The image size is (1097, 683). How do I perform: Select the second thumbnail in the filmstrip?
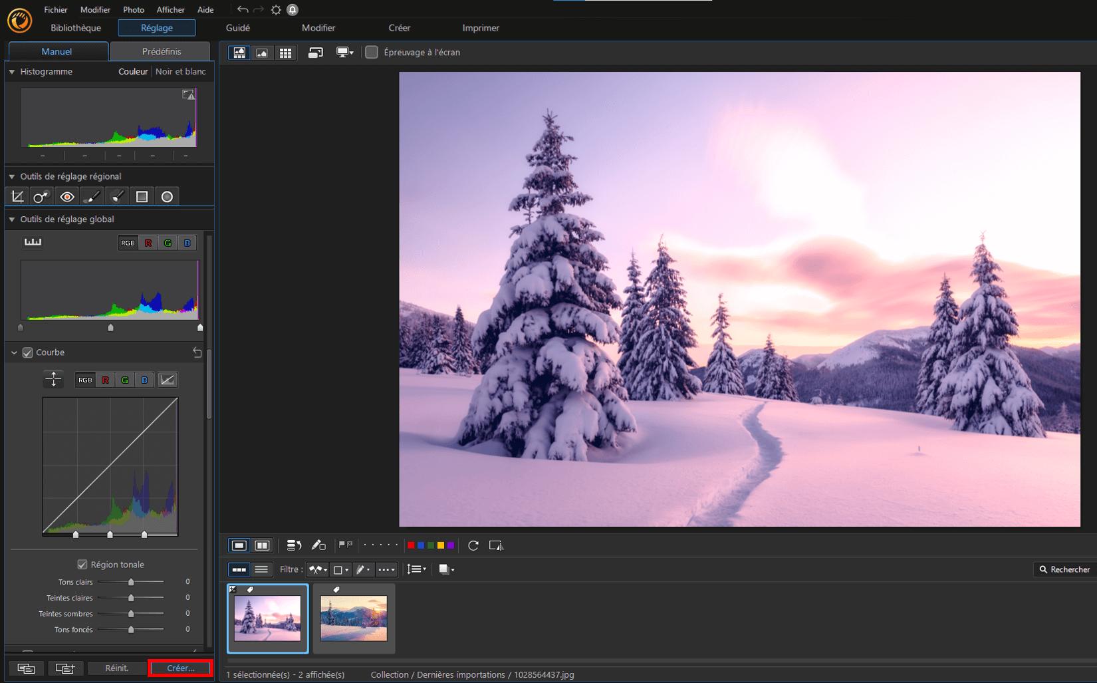(x=353, y=618)
